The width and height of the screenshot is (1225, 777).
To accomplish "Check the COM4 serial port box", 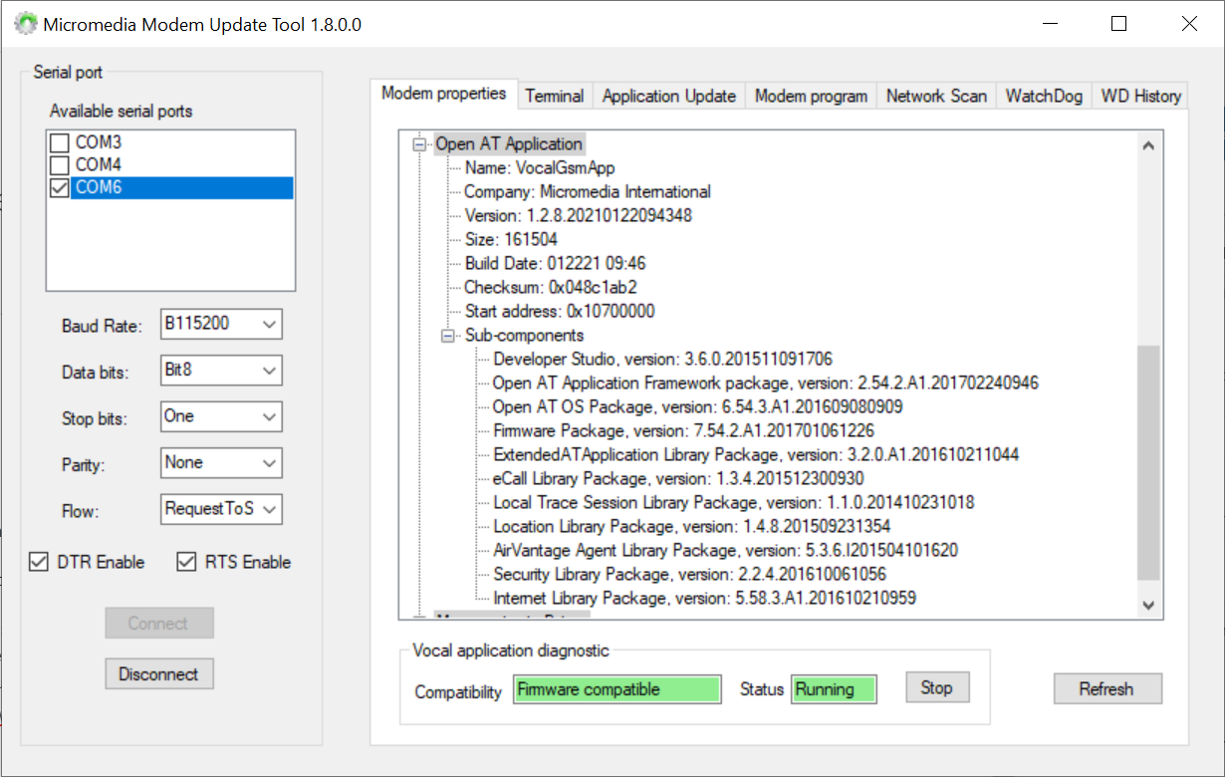I will point(60,164).
